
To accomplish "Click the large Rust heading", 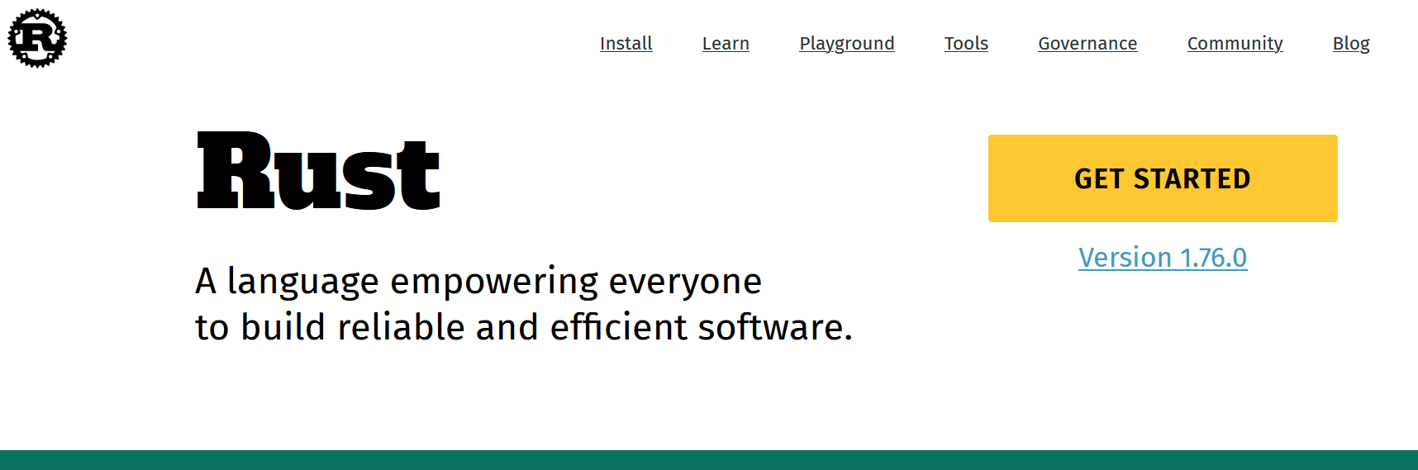I will coord(318,173).
